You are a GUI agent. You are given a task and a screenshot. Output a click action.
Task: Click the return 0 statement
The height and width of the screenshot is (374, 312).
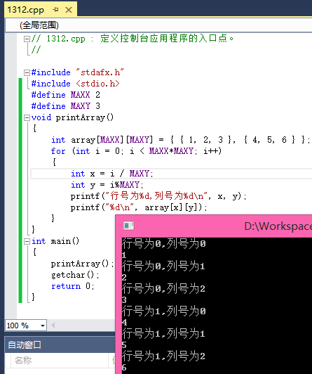click(73, 286)
